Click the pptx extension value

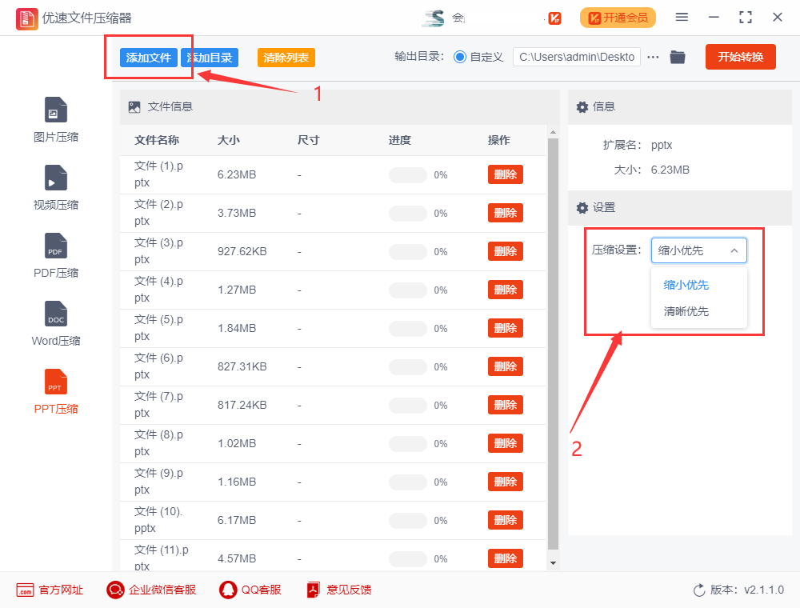pyautogui.click(x=662, y=146)
